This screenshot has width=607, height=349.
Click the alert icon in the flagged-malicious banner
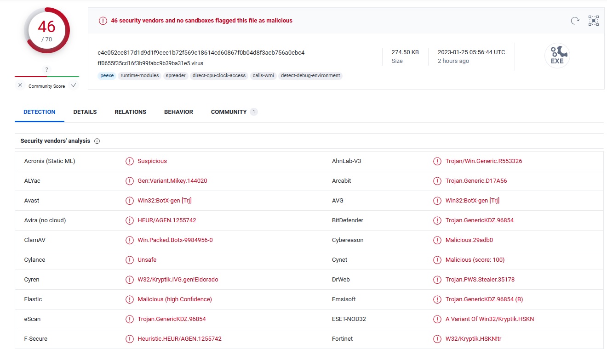(x=103, y=21)
